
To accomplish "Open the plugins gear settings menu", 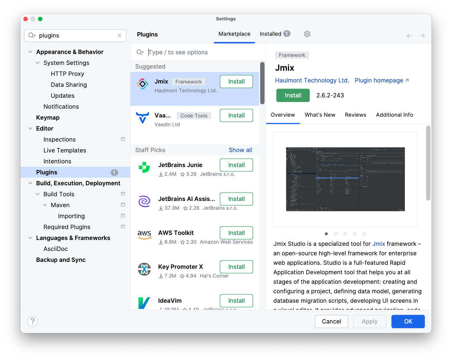I will 307,34.
